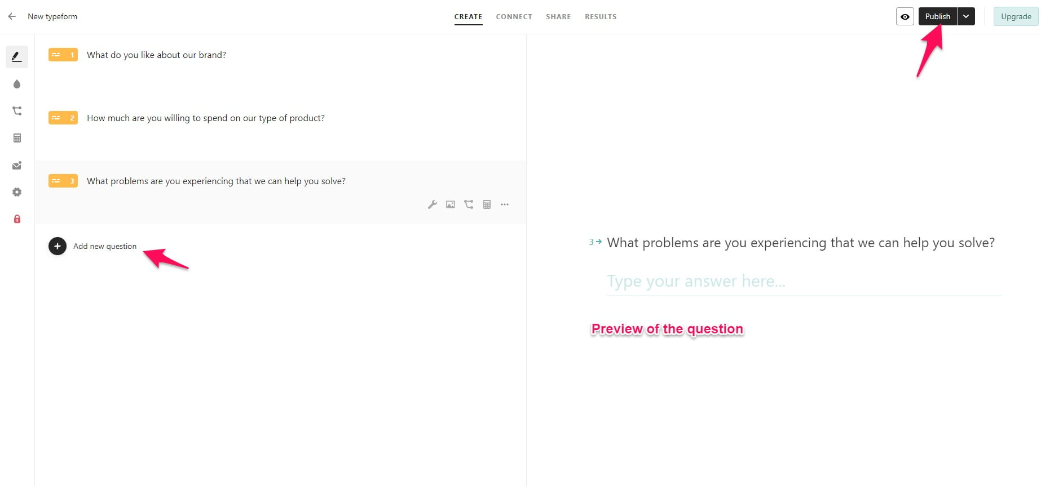The height and width of the screenshot is (486, 1041).
Task: Switch to the CONNECT tab
Action: coord(514,17)
